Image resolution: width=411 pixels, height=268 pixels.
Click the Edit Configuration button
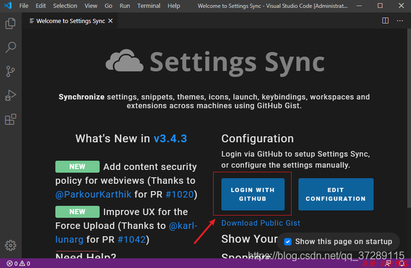point(336,194)
